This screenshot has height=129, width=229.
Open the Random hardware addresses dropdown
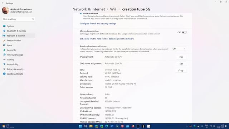coord(179,49)
